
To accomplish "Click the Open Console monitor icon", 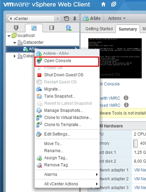I will [x=39, y=61].
